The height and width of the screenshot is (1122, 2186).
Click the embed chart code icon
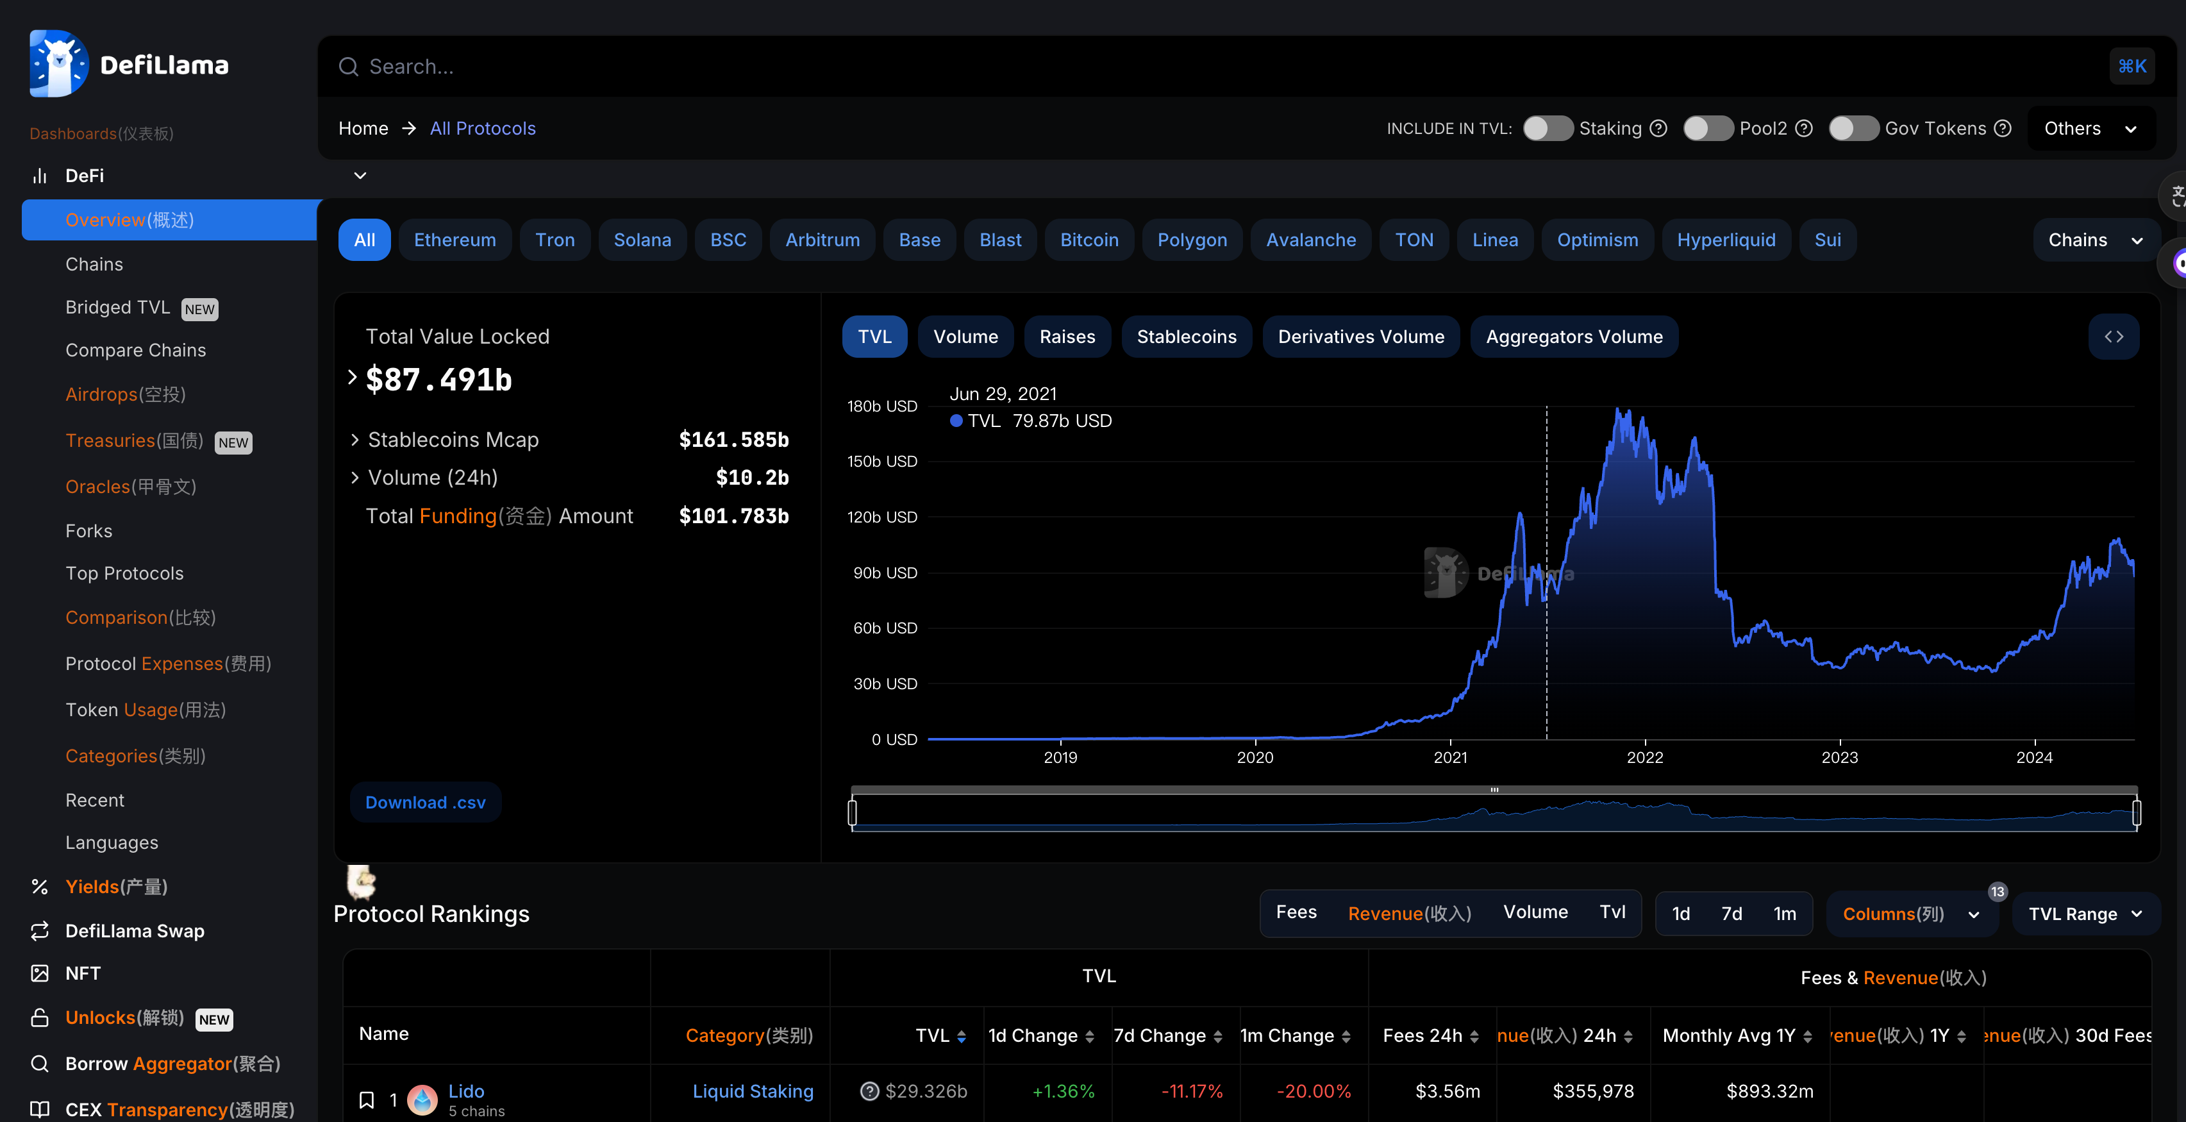coord(2113,337)
